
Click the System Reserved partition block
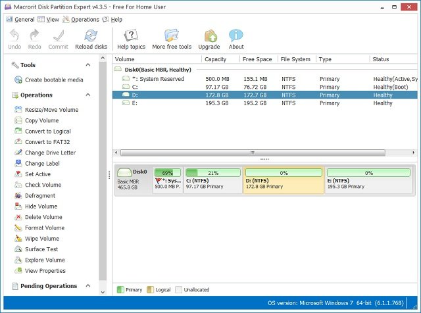click(168, 180)
